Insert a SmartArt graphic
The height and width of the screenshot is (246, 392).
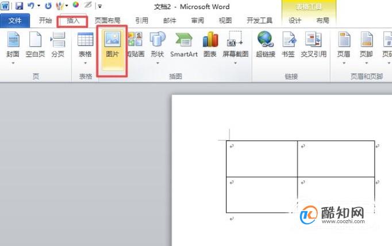[184, 45]
